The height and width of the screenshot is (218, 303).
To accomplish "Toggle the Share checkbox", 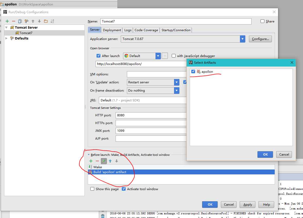I will tap(262, 21).
